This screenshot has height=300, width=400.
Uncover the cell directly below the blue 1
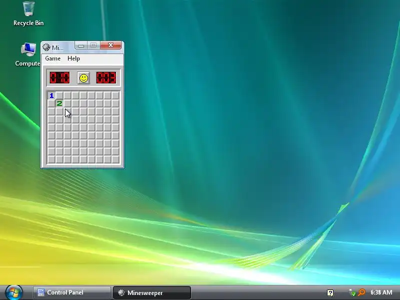point(51,103)
